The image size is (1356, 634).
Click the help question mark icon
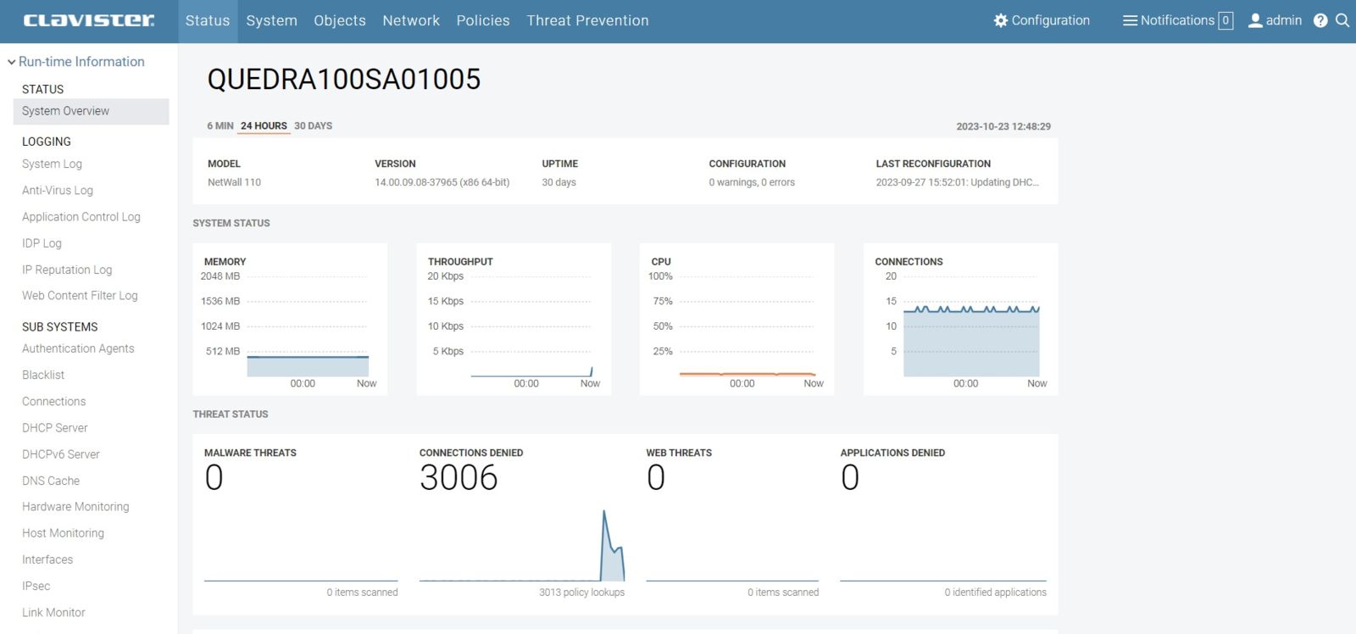coord(1320,20)
